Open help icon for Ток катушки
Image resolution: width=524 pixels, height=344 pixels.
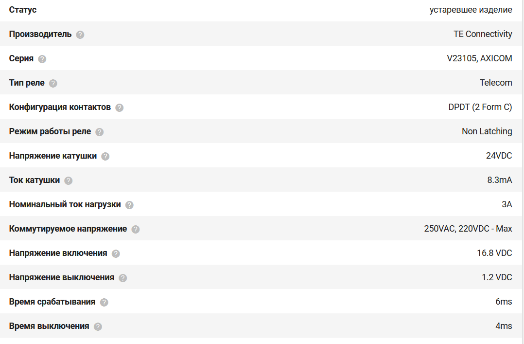(x=69, y=181)
